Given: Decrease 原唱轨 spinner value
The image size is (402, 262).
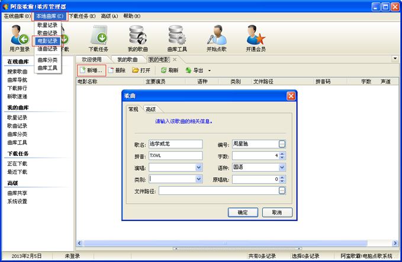Looking at the screenshot, I should [x=282, y=181].
